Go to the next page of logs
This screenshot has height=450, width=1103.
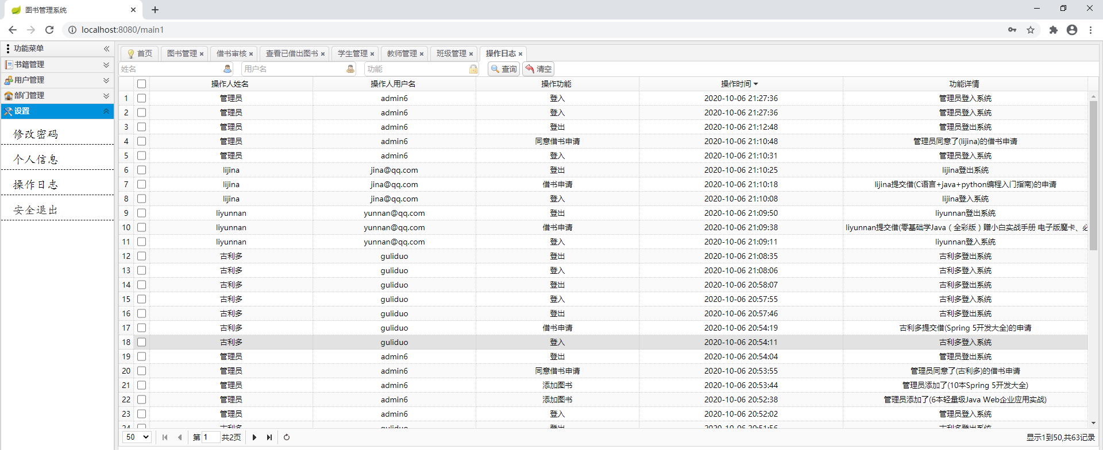(254, 437)
